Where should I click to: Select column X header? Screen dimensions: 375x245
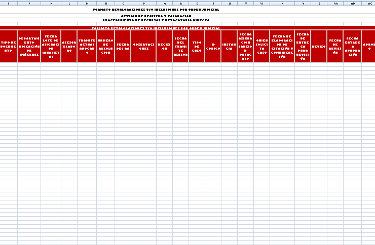tap(282, 4)
